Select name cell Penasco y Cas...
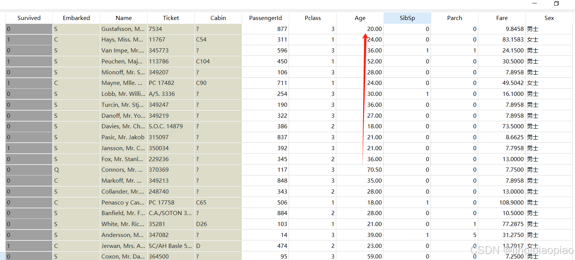This screenshot has height=260, width=575. coord(124,203)
